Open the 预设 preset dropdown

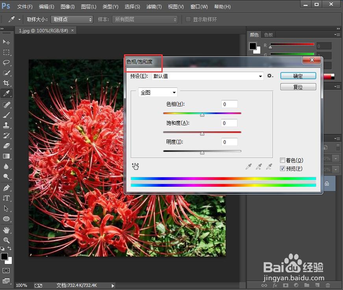[208, 76]
